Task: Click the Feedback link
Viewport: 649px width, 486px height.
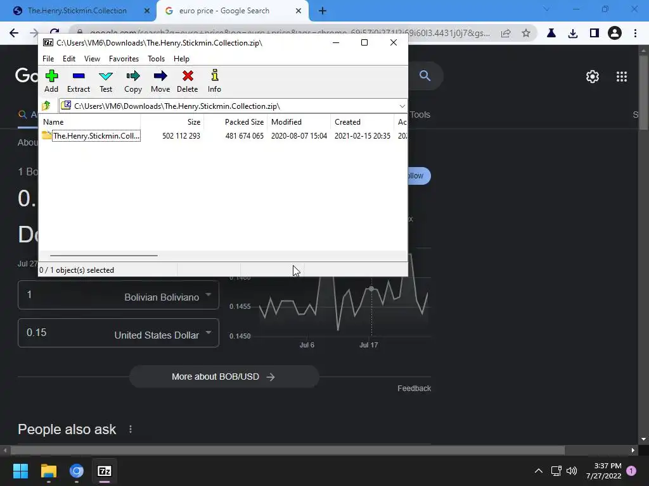Action: coord(414,389)
